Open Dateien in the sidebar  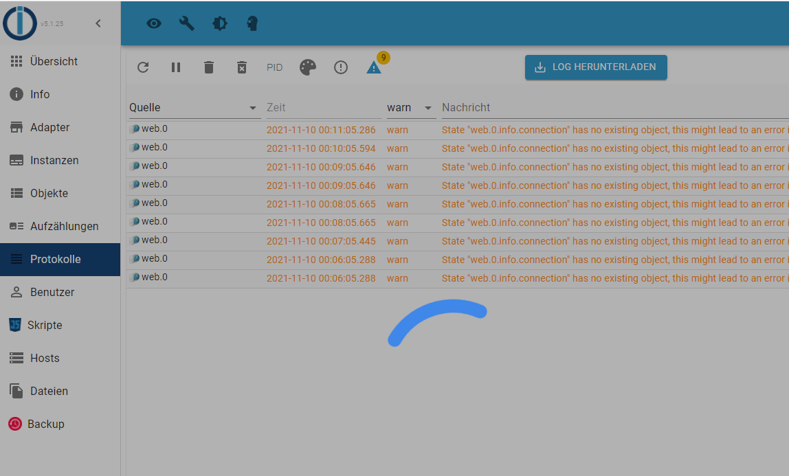point(60,391)
